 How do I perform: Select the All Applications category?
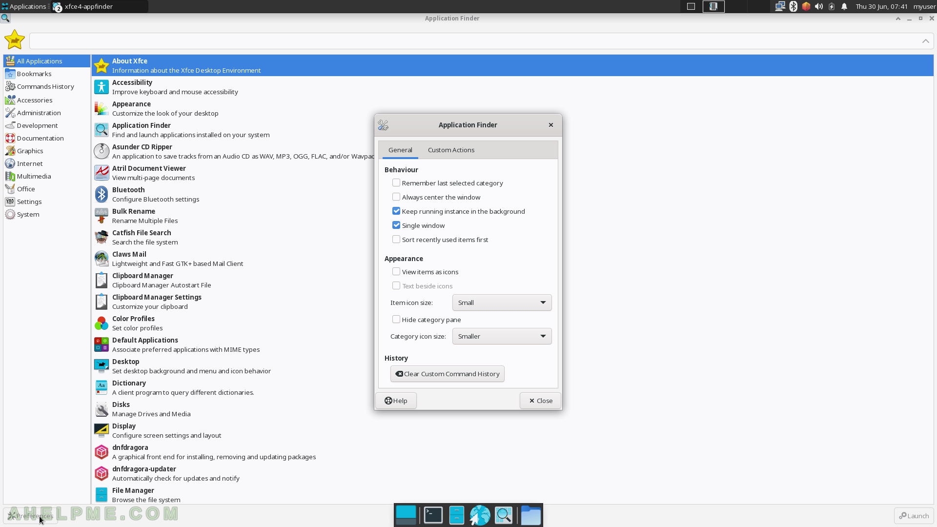(x=46, y=61)
